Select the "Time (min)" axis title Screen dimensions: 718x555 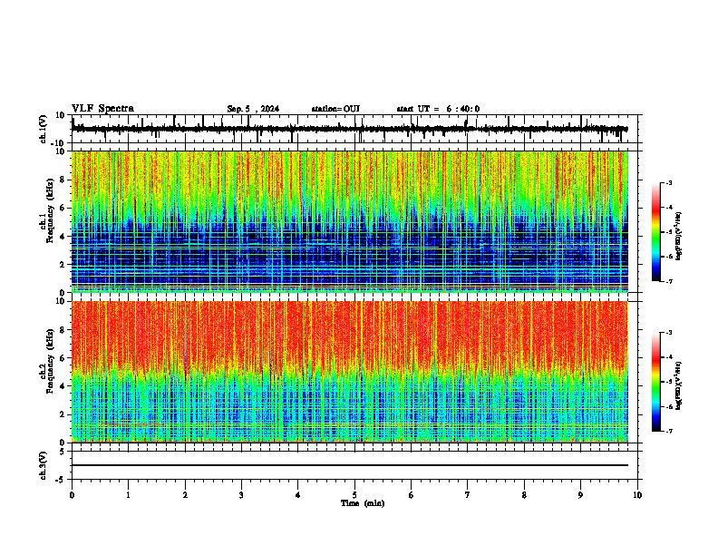[363, 503]
